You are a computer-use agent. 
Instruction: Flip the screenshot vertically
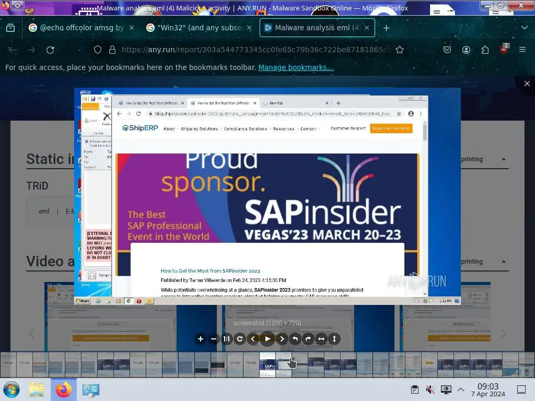[x=334, y=338]
